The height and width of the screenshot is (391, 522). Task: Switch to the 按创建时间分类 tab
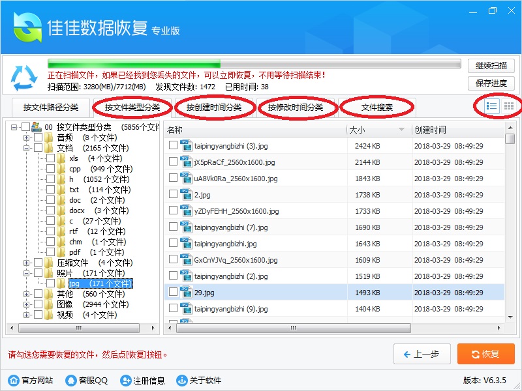pos(215,108)
